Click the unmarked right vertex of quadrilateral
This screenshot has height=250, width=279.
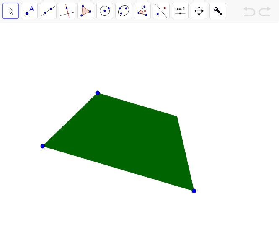tap(177, 116)
